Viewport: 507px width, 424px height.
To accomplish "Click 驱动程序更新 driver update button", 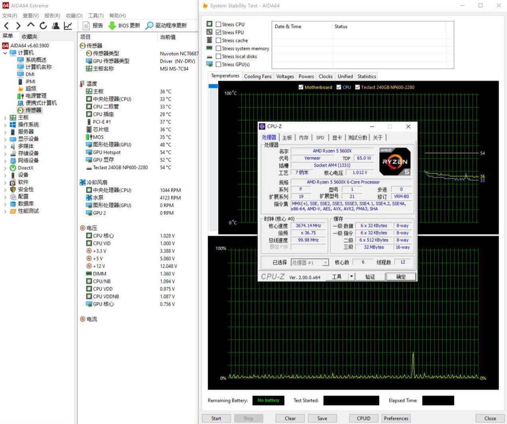I will [x=166, y=26].
